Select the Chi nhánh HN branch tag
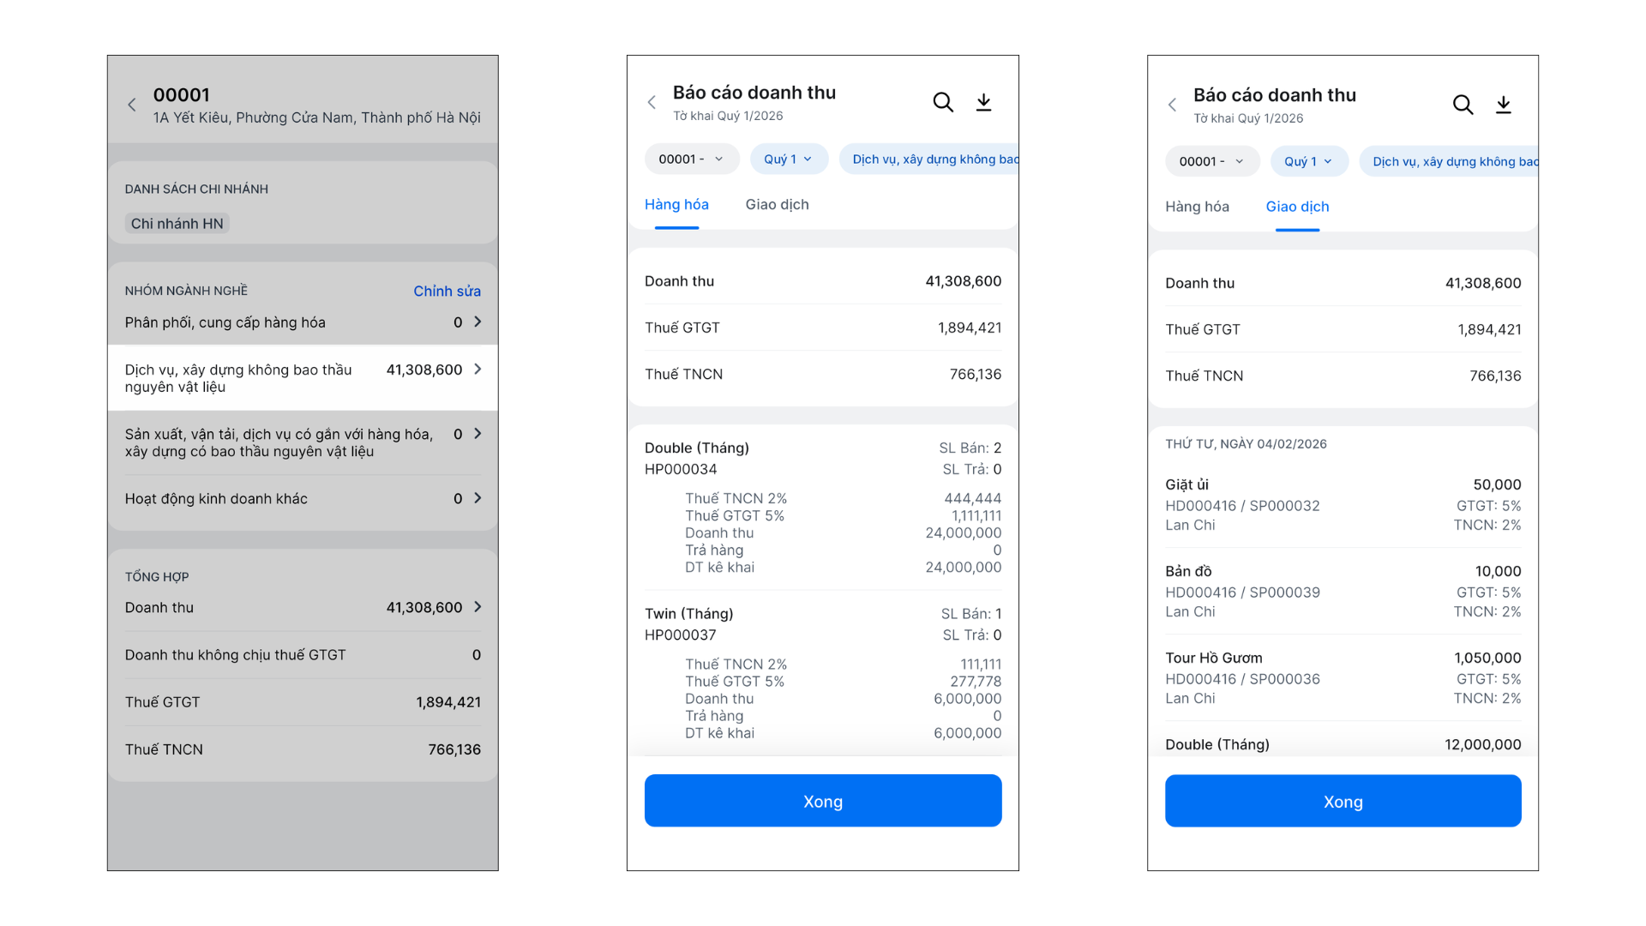The width and height of the screenshot is (1646, 926). [x=177, y=224]
